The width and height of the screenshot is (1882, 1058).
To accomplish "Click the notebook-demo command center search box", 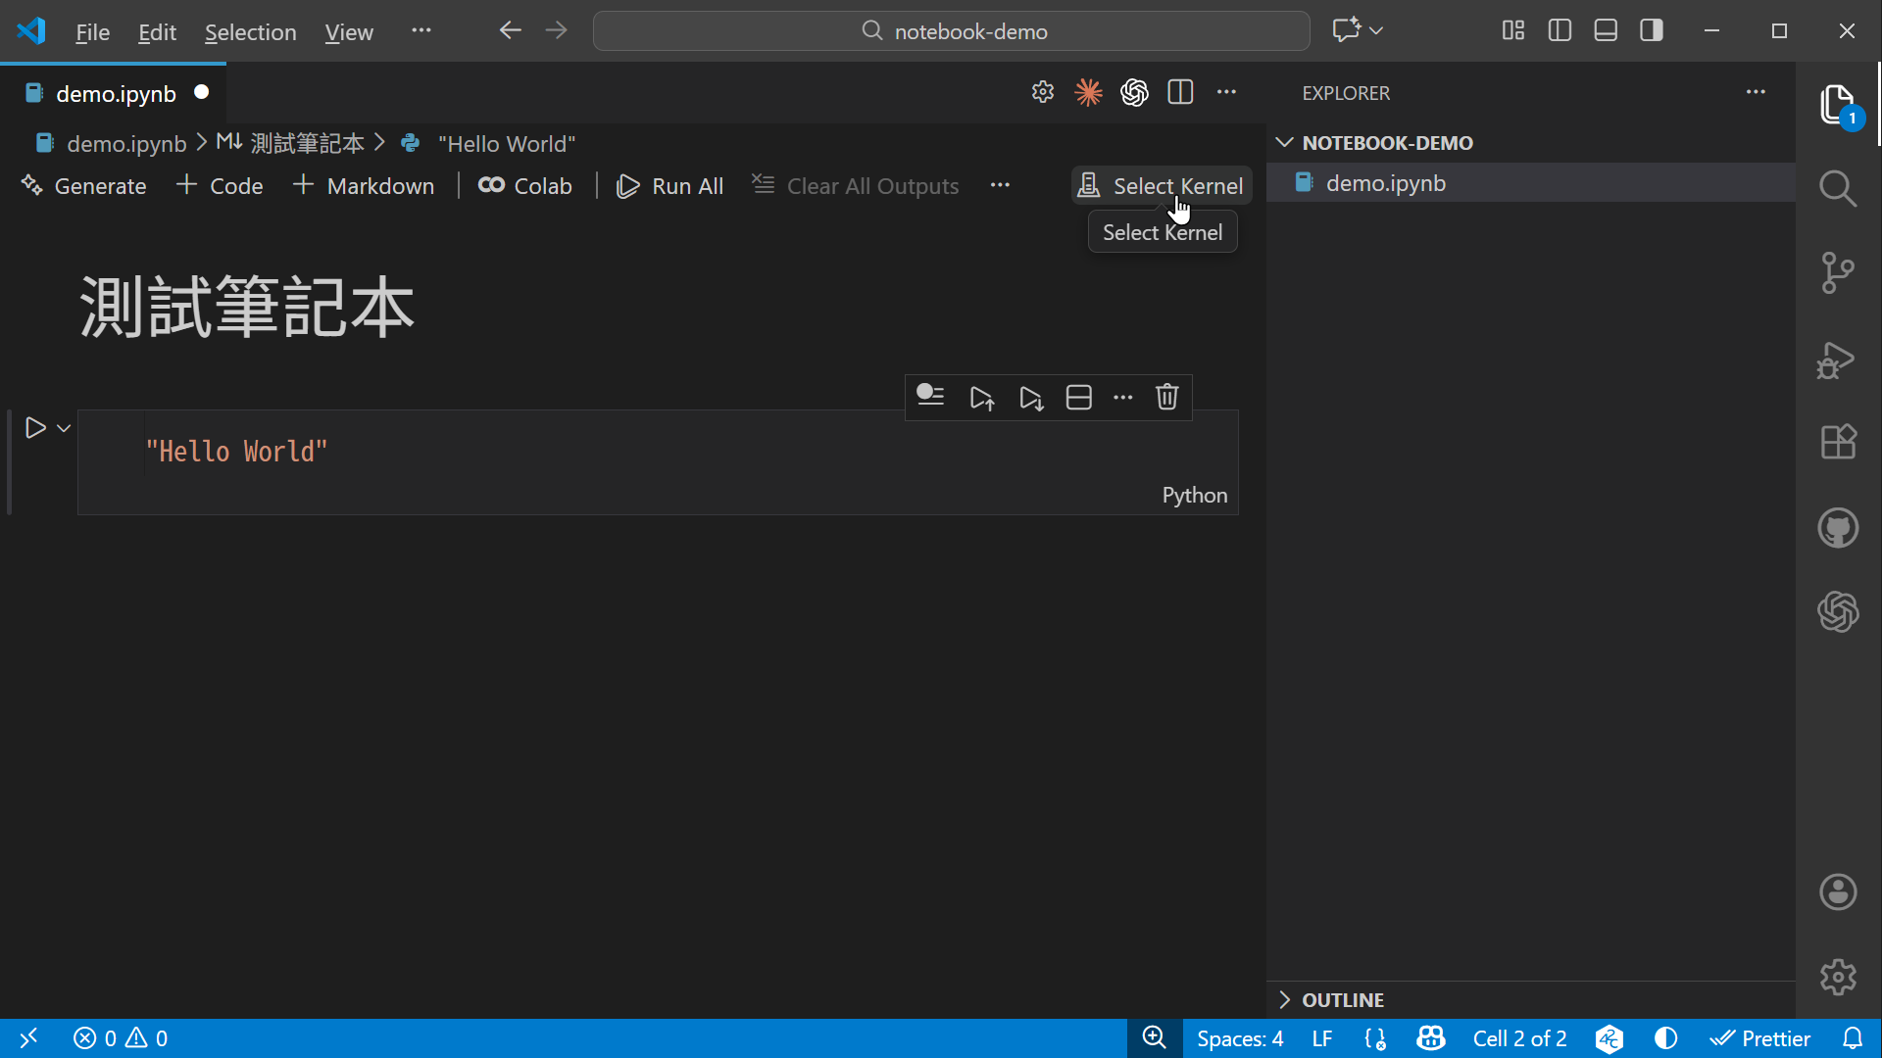I will coord(951,30).
